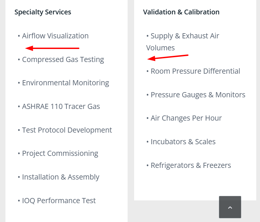Go to Pressure Gauges & Monitors
The image size is (260, 222).
[198, 95]
